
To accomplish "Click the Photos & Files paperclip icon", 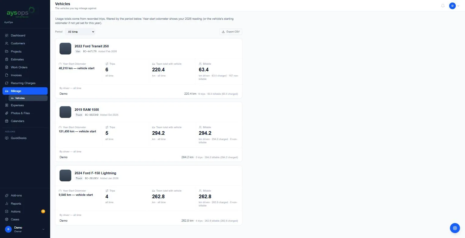I will (x=7, y=113).
